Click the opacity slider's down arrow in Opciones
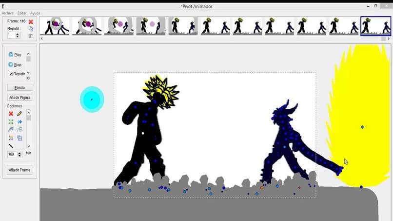 (x=29, y=146)
